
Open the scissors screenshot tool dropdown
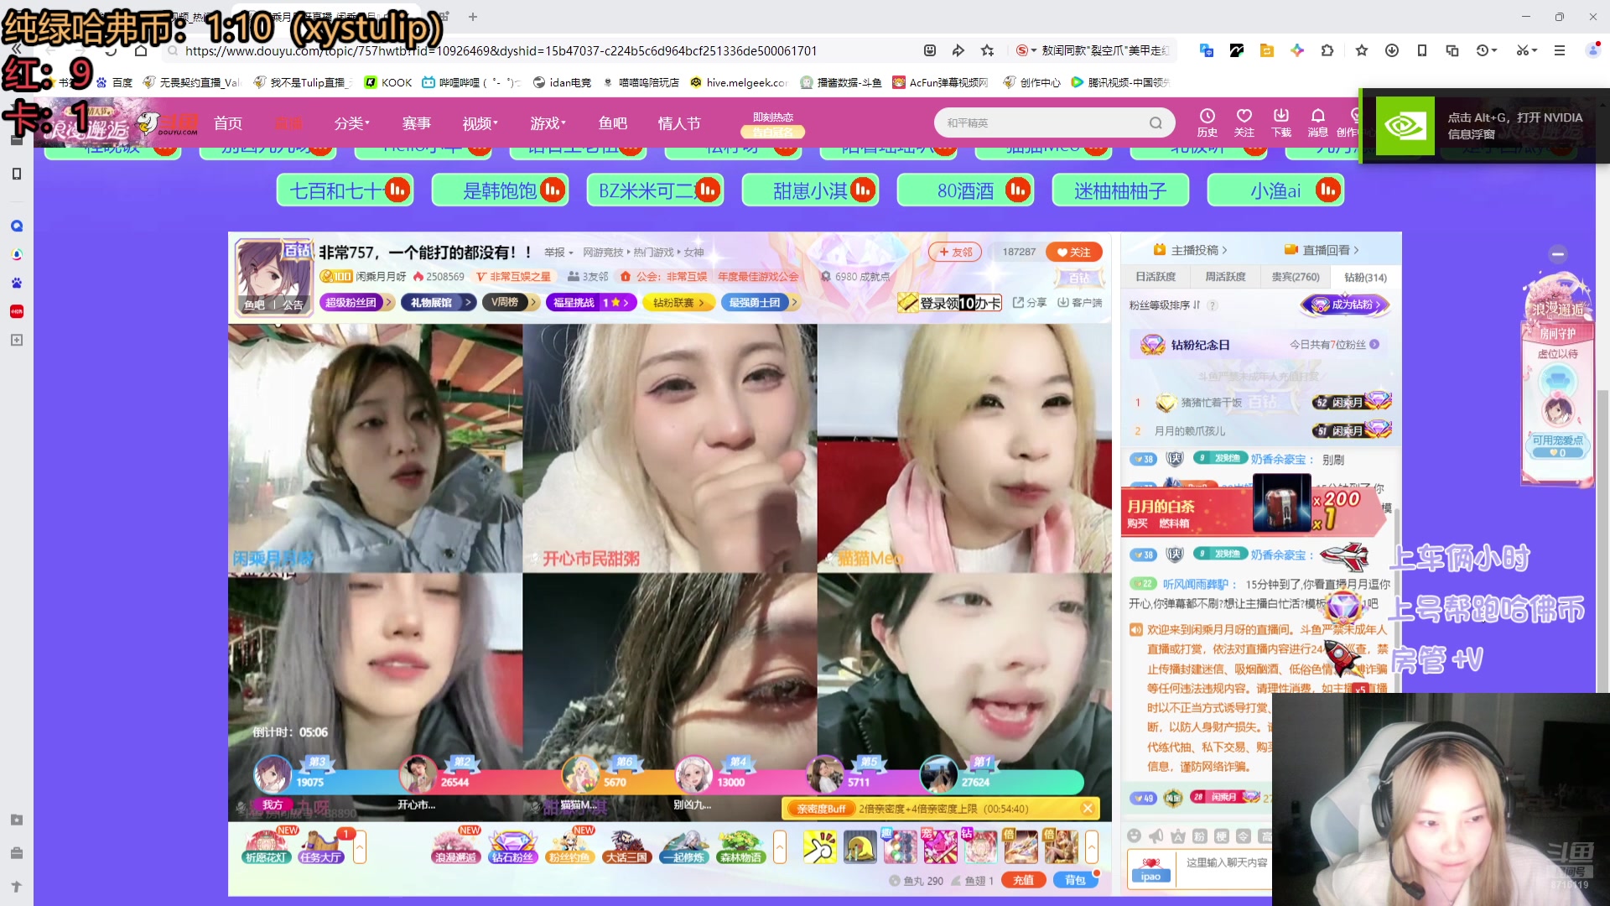click(x=1527, y=50)
